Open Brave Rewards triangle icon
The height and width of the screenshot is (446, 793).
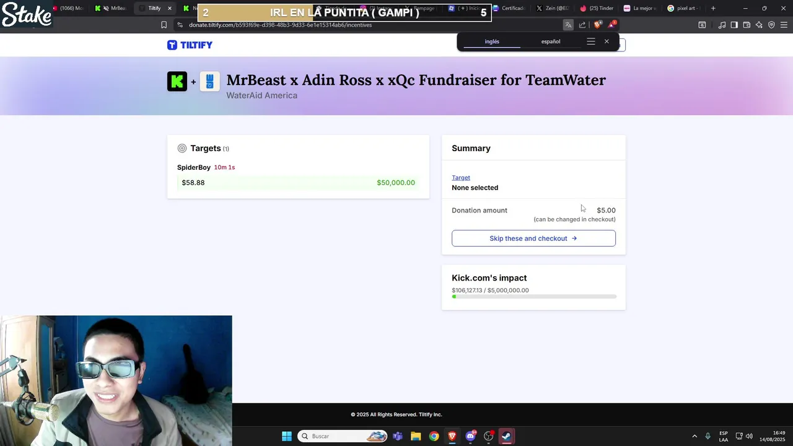point(611,25)
